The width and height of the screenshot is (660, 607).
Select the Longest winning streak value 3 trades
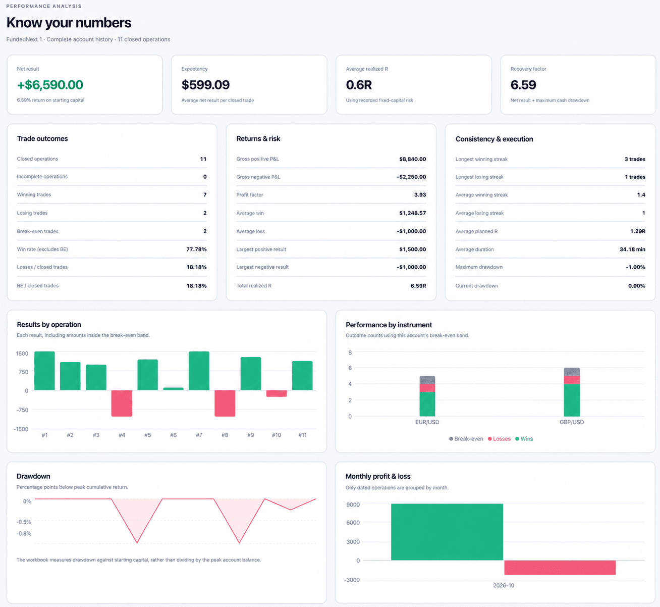point(635,159)
